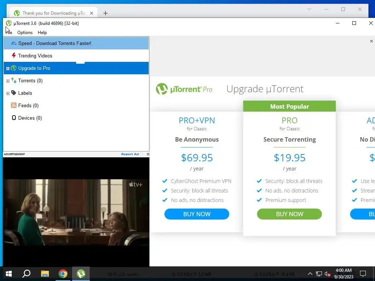Open Windows taskbar search
Image resolution: width=375 pixels, height=281 pixels.
point(26,274)
